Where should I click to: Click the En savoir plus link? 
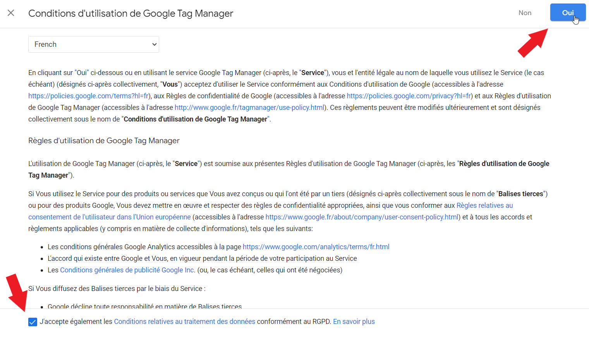pos(354,322)
